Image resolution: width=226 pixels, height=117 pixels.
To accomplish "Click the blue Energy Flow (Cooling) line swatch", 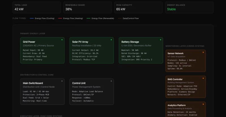I will click(x=31, y=18).
